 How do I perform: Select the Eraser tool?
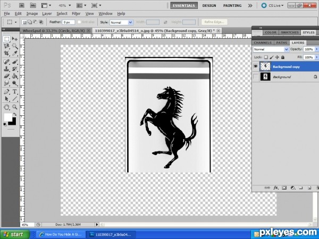tap(6, 76)
